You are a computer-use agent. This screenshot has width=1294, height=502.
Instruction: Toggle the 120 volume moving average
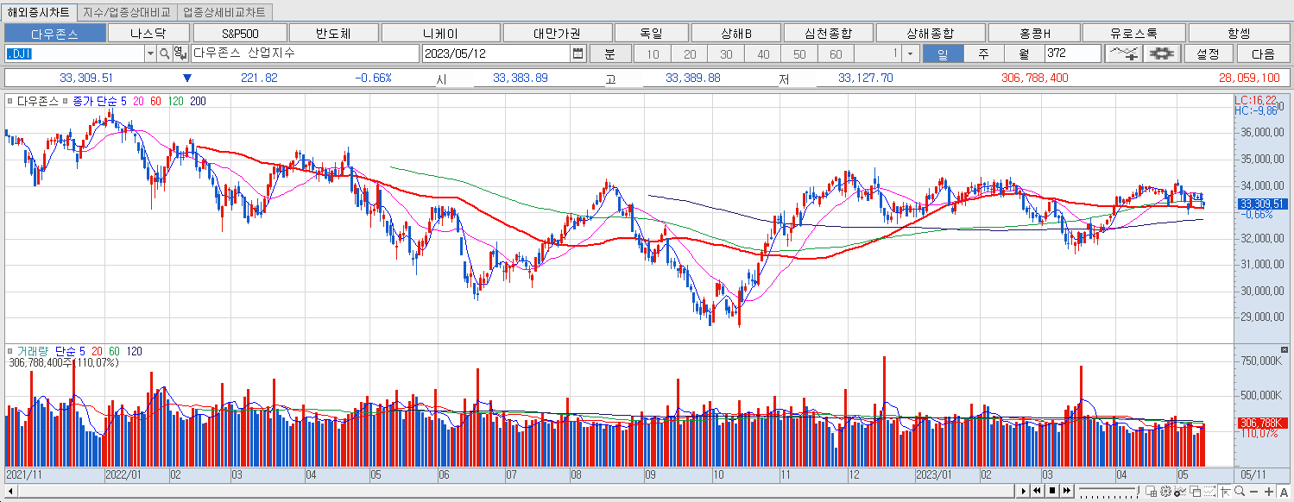(x=134, y=351)
